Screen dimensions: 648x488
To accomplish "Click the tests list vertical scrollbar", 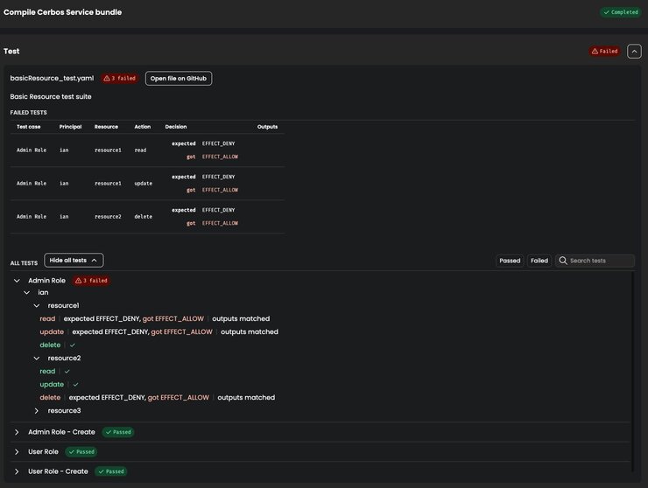I will [x=633, y=371].
